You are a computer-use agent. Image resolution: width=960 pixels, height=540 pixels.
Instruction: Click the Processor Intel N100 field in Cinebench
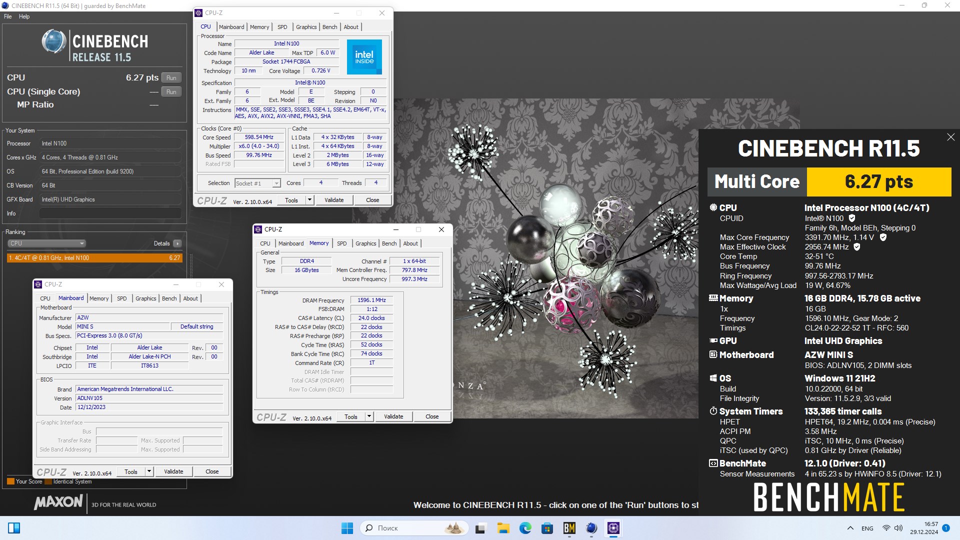tap(110, 143)
